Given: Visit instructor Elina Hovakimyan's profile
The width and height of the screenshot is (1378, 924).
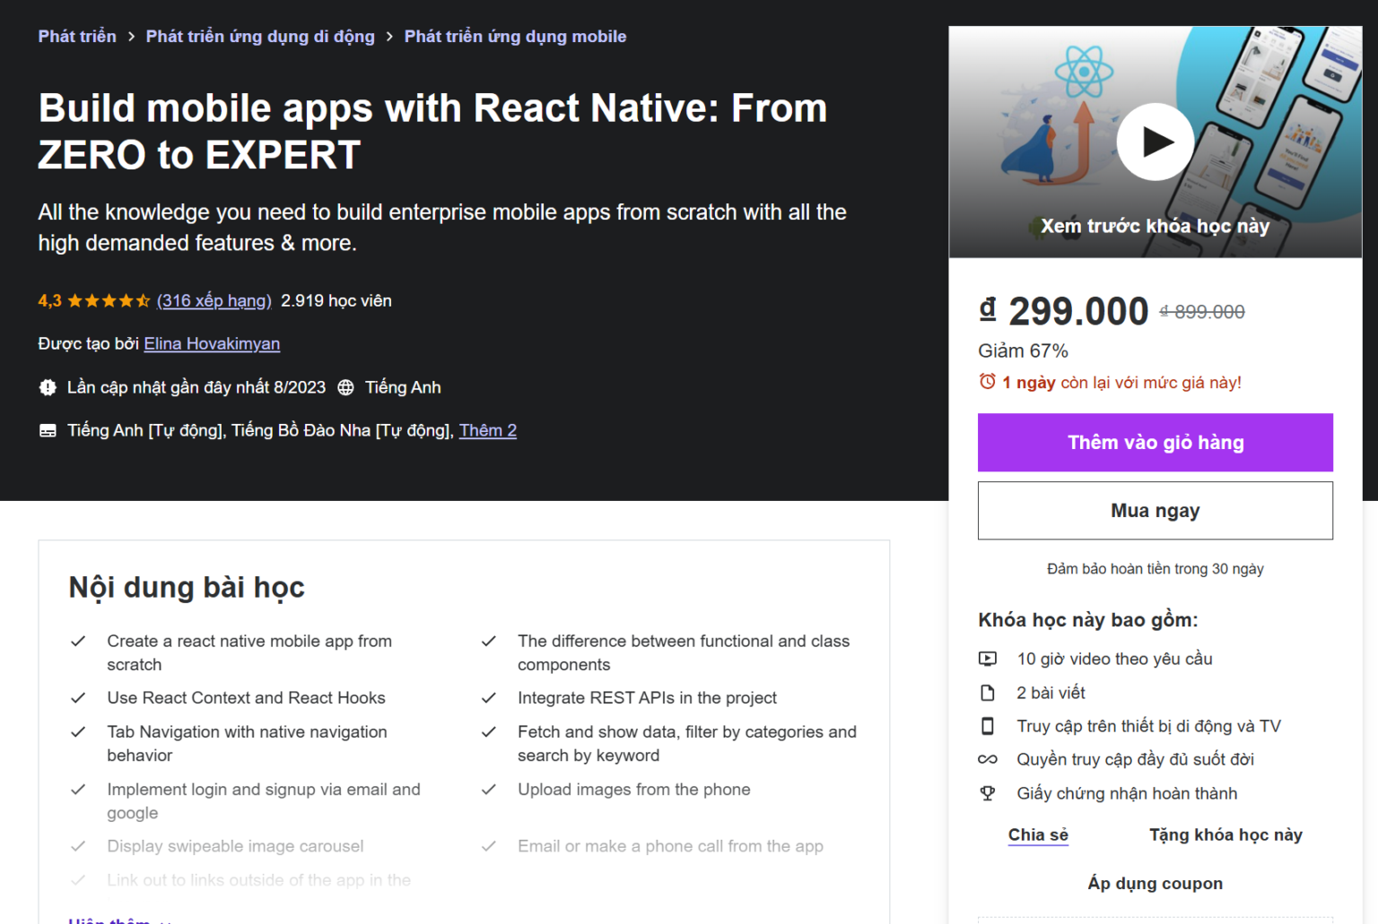Looking at the screenshot, I should point(212,343).
